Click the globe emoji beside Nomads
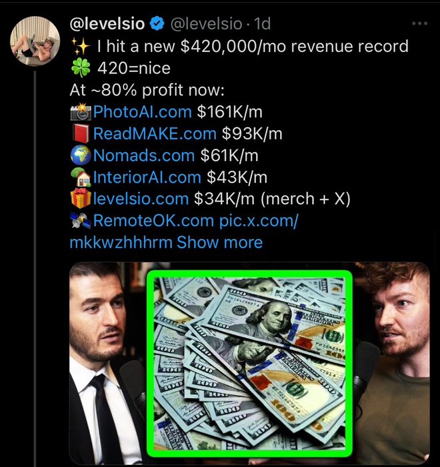This screenshot has height=467, width=440. coord(81,155)
